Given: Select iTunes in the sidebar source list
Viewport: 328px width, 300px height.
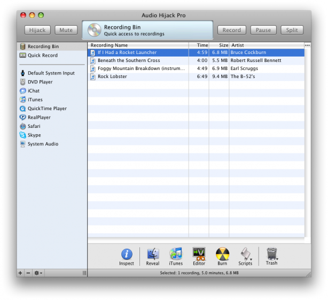Looking at the screenshot, I should (x=52, y=99).
